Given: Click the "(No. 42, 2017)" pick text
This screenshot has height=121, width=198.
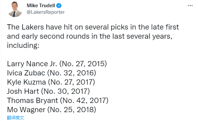Looking at the screenshot, I should tap(84, 101).
